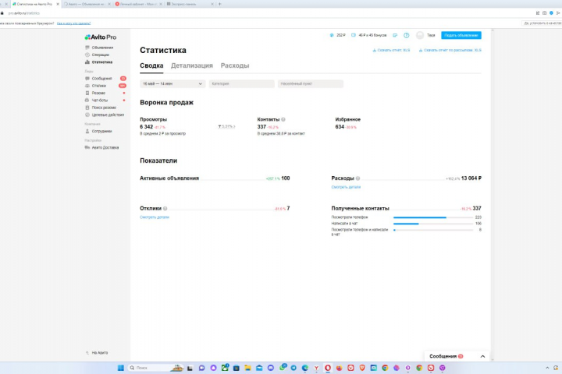Open Поиск резюме in the sidebar
The image size is (562, 374).
[x=101, y=108]
